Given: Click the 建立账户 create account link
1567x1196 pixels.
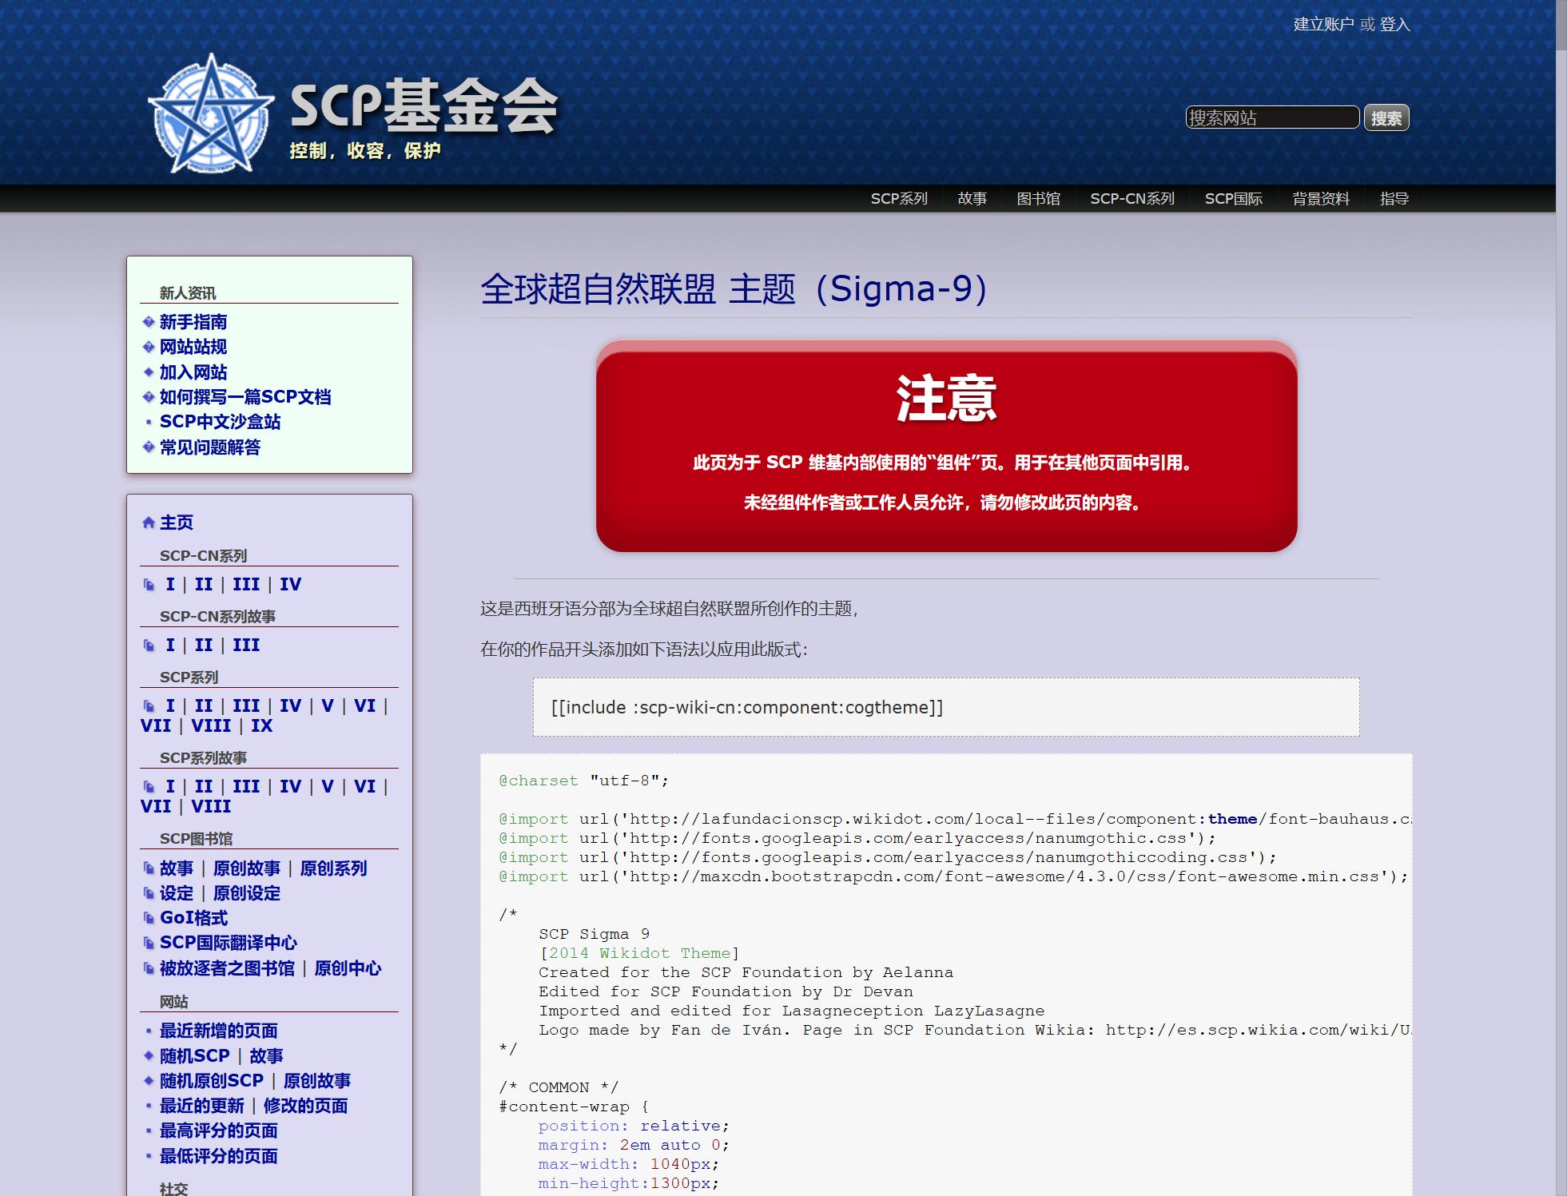Looking at the screenshot, I should [1323, 25].
